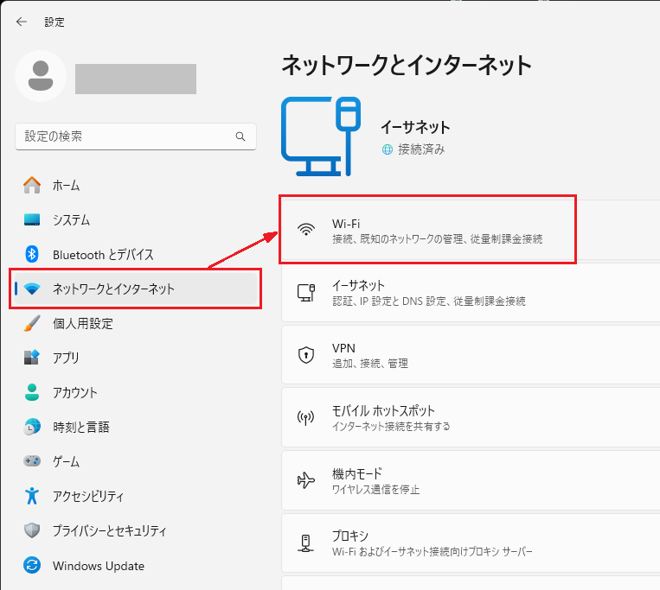Click the アカウント person icon

(x=32, y=392)
